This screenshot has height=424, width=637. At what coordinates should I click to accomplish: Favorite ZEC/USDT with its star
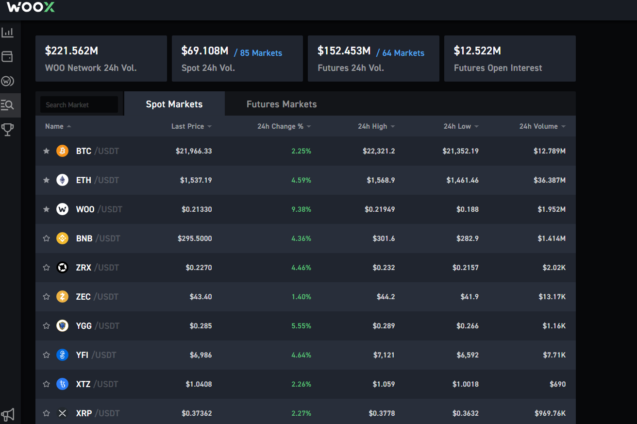click(47, 297)
